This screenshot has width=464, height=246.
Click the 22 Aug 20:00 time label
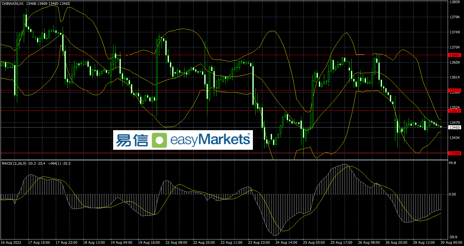204,243
